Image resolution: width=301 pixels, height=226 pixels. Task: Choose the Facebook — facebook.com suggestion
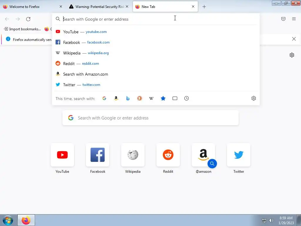(156, 42)
